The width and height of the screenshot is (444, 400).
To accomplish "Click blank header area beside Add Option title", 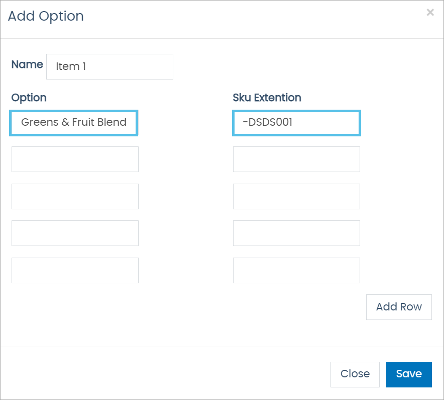I will tap(251, 18).
